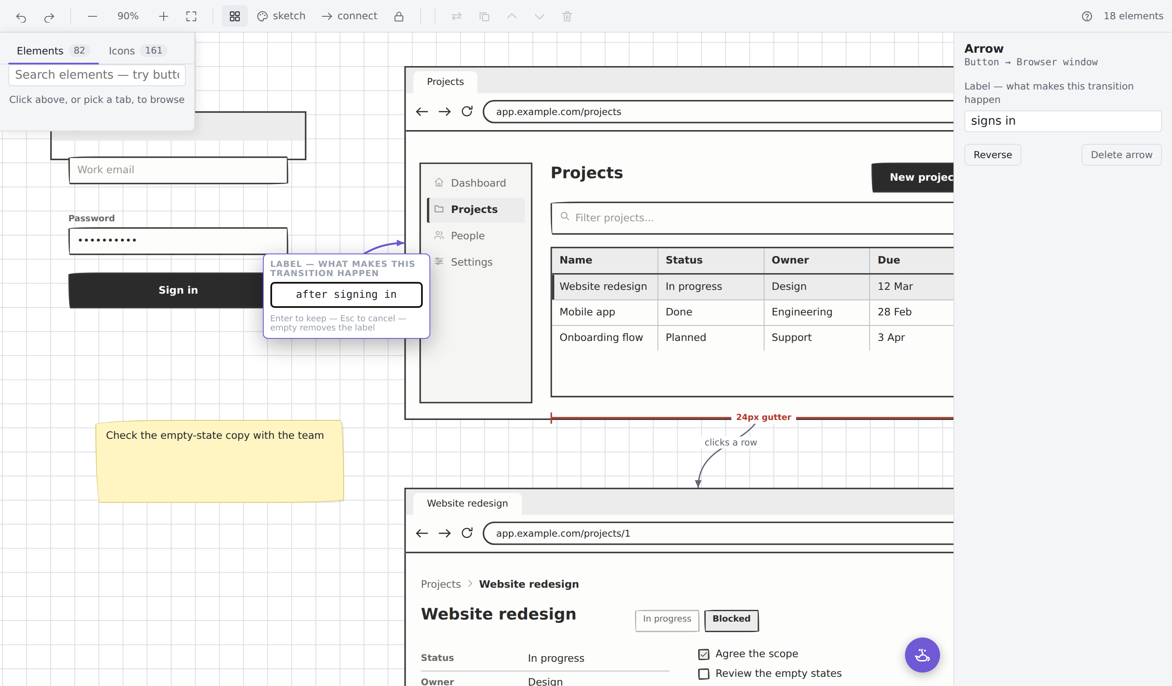Select the Website redesign browser tab
1172x686 pixels.
[468, 503]
